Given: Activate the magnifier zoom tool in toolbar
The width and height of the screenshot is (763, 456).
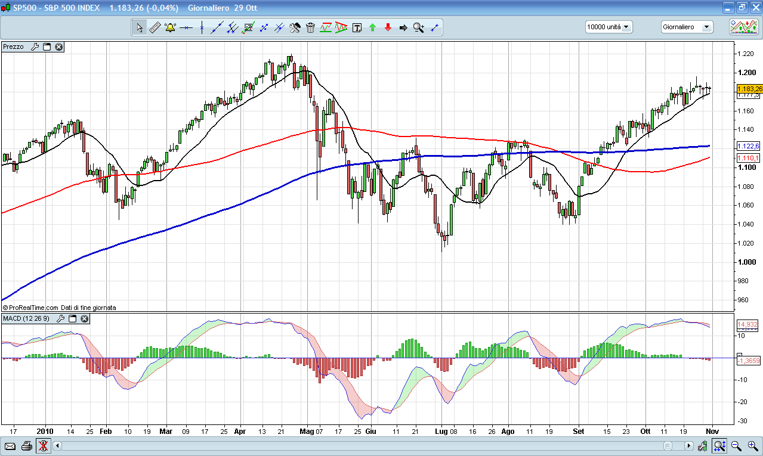Looking at the screenshot, I should (419, 27).
